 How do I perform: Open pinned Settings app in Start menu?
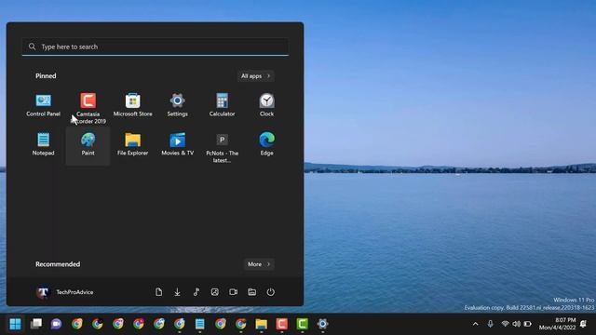177,105
